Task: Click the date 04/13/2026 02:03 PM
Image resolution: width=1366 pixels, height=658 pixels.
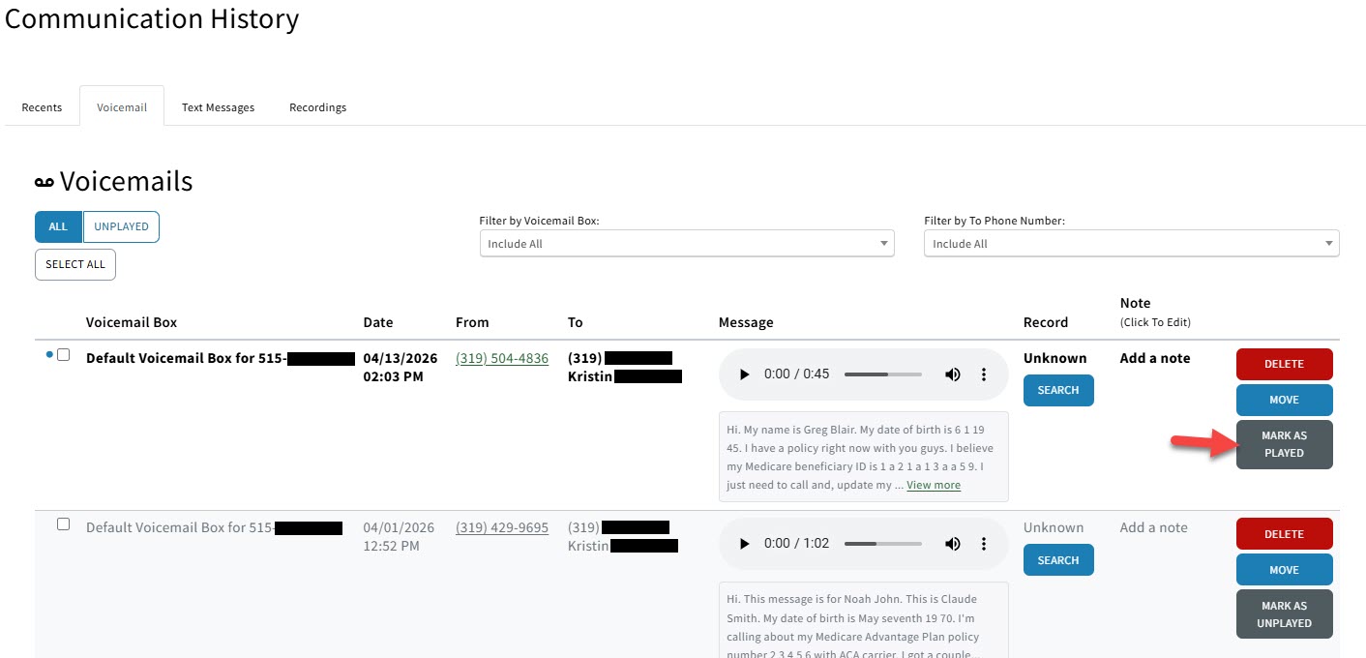Action: click(400, 367)
